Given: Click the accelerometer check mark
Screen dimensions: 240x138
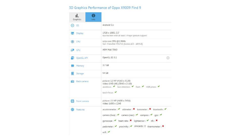Looking at the screenshot, I should [119, 109].
